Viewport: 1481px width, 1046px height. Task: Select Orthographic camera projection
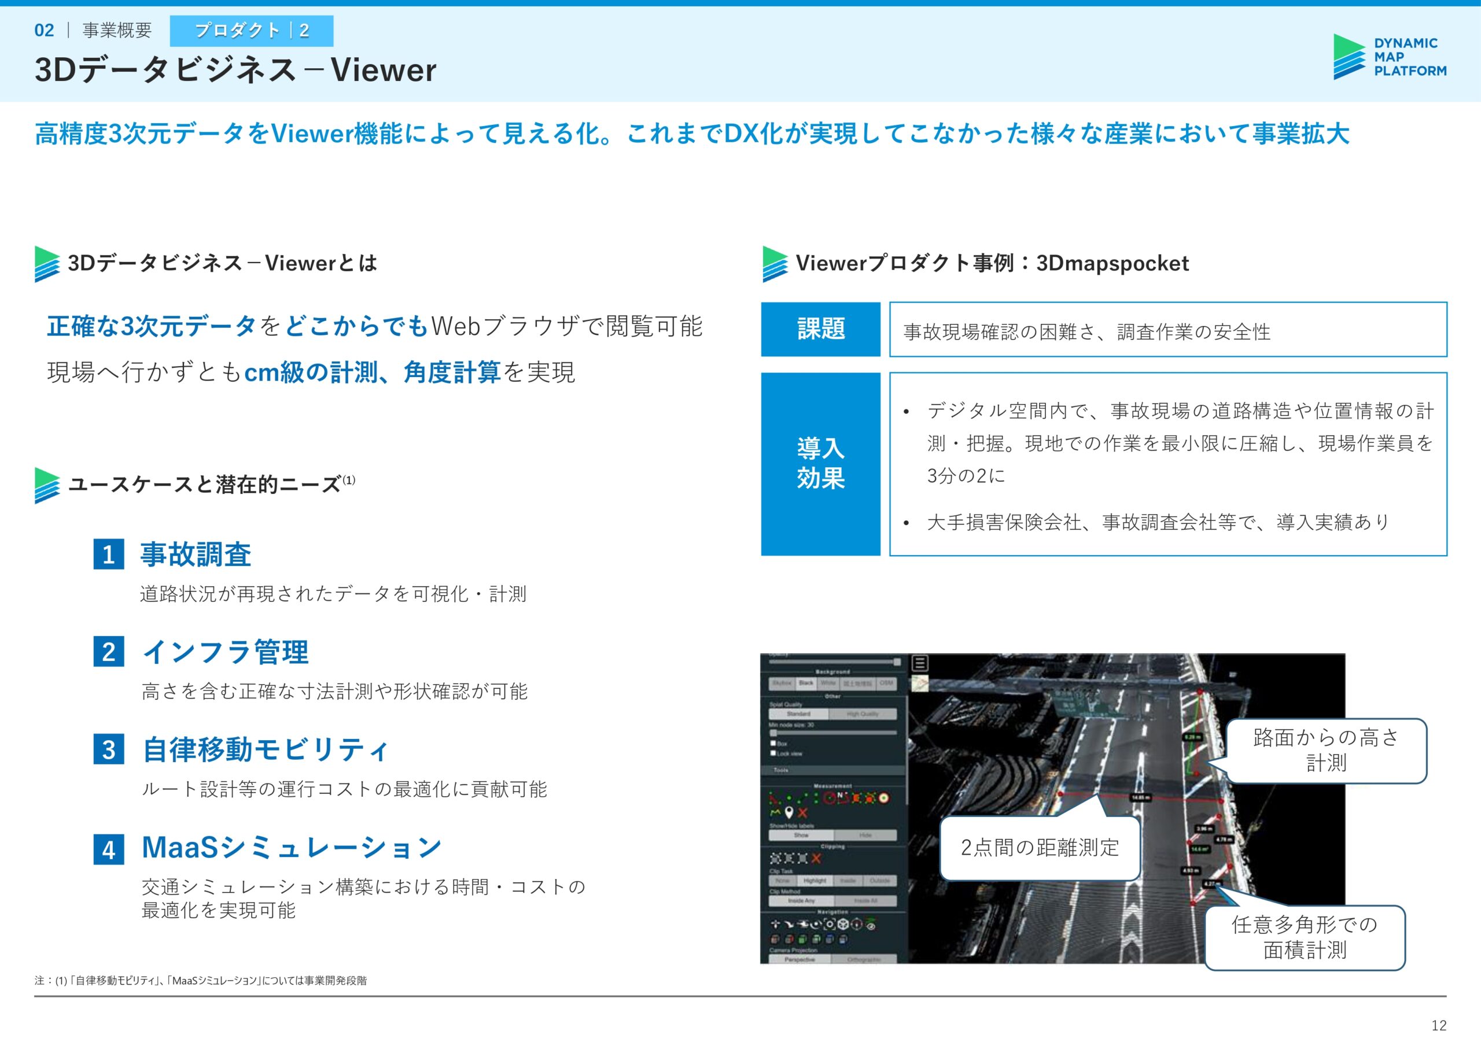pos(864,960)
